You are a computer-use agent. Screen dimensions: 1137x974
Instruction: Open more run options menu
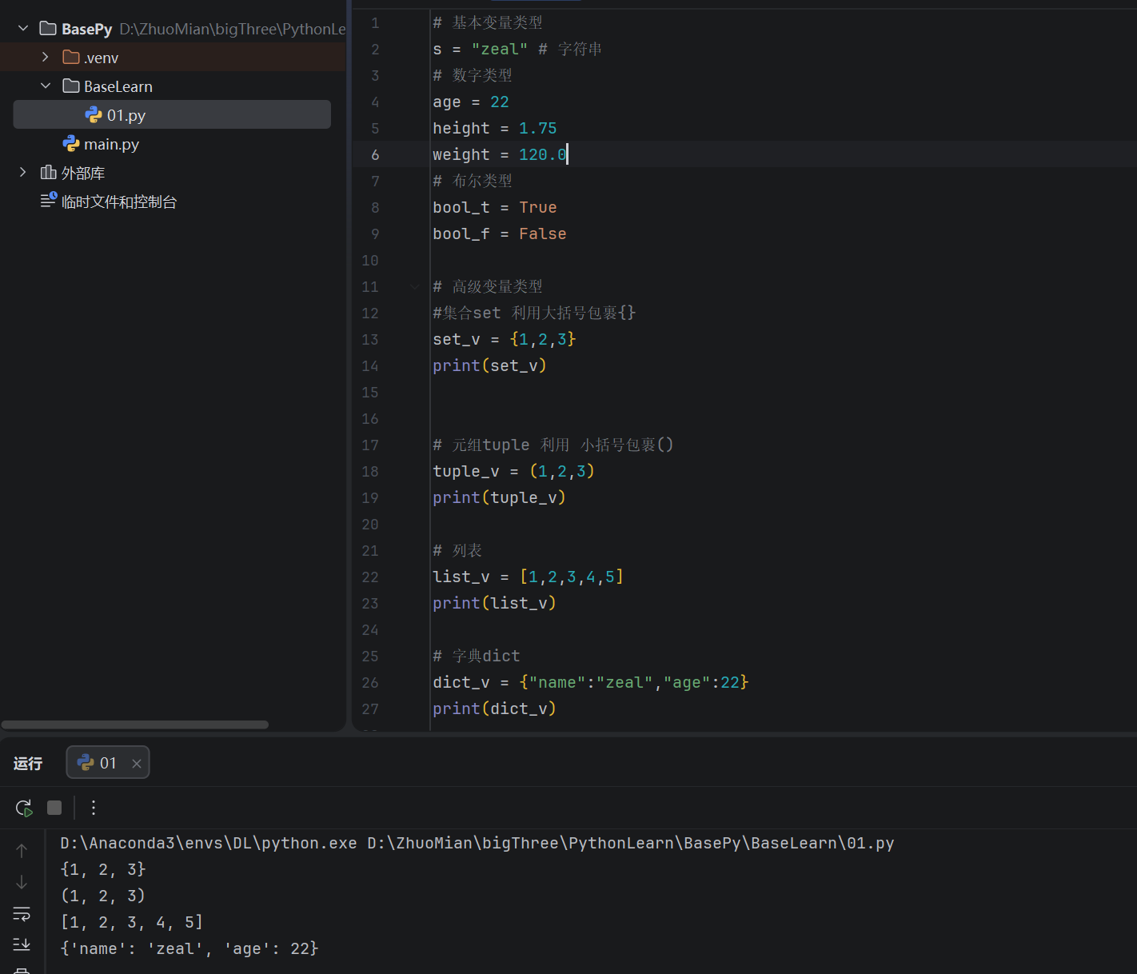pos(94,808)
